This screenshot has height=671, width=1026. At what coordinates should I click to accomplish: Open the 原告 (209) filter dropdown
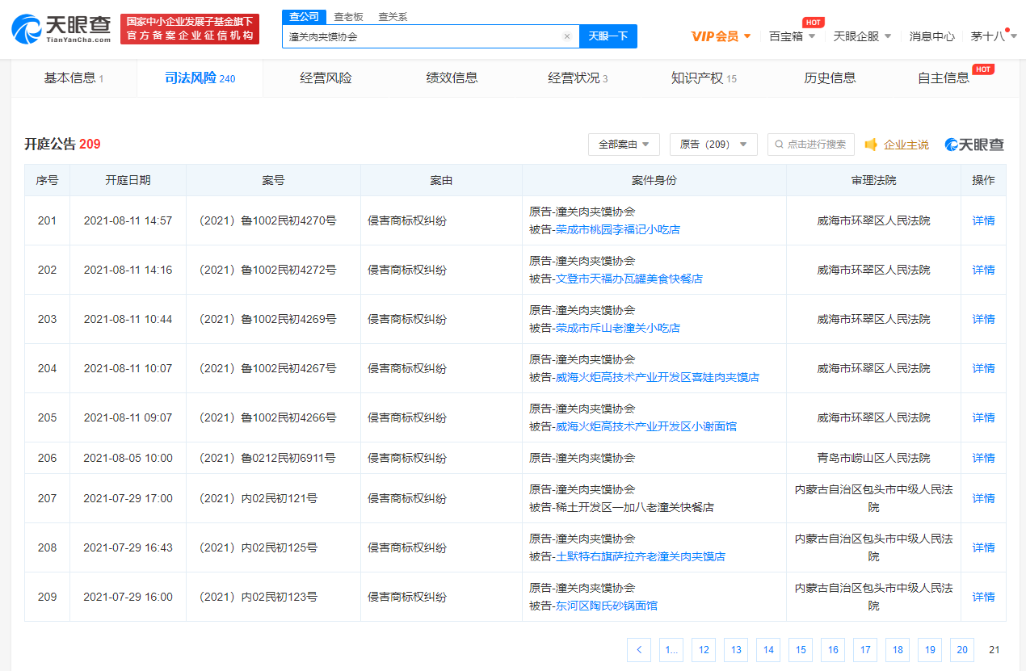coord(713,145)
